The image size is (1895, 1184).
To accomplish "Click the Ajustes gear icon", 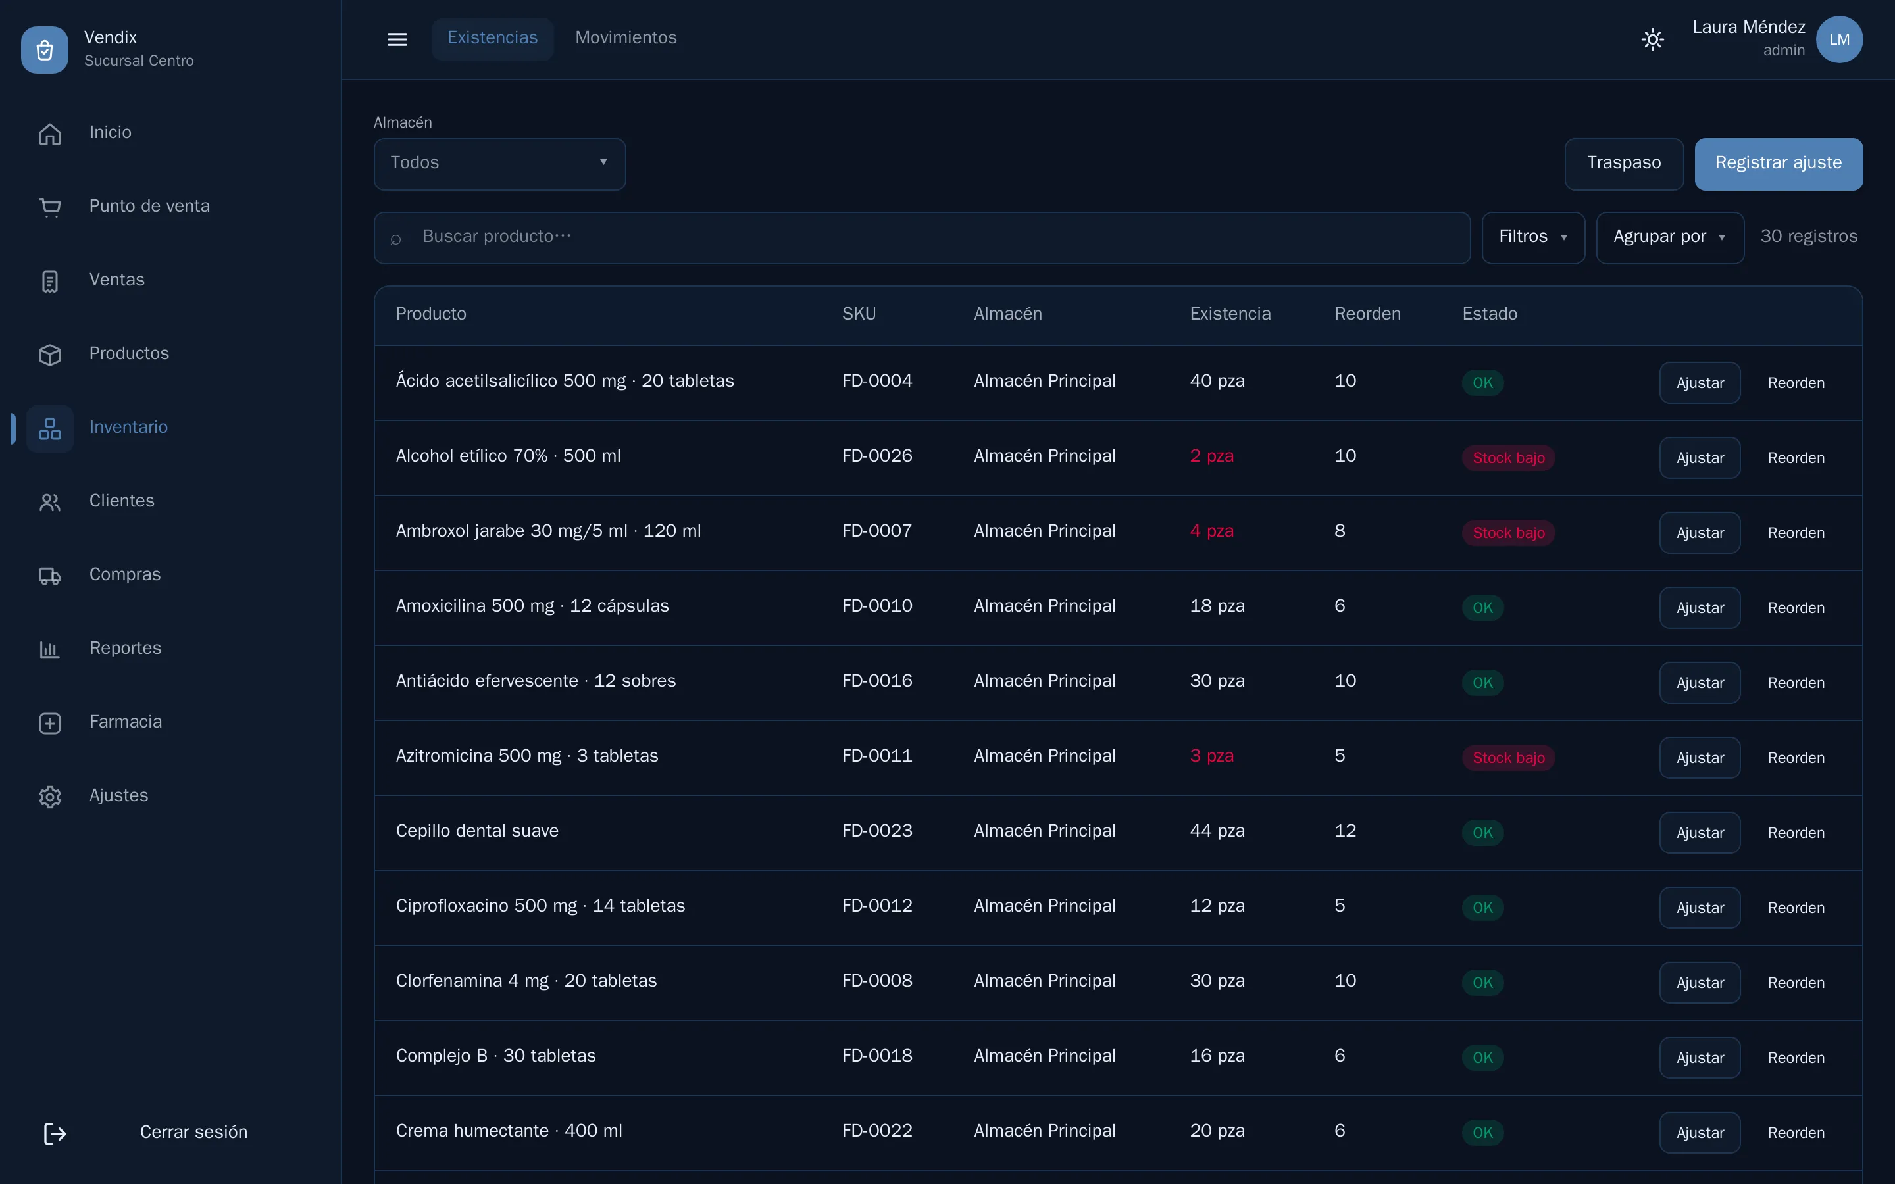I will (x=50, y=797).
